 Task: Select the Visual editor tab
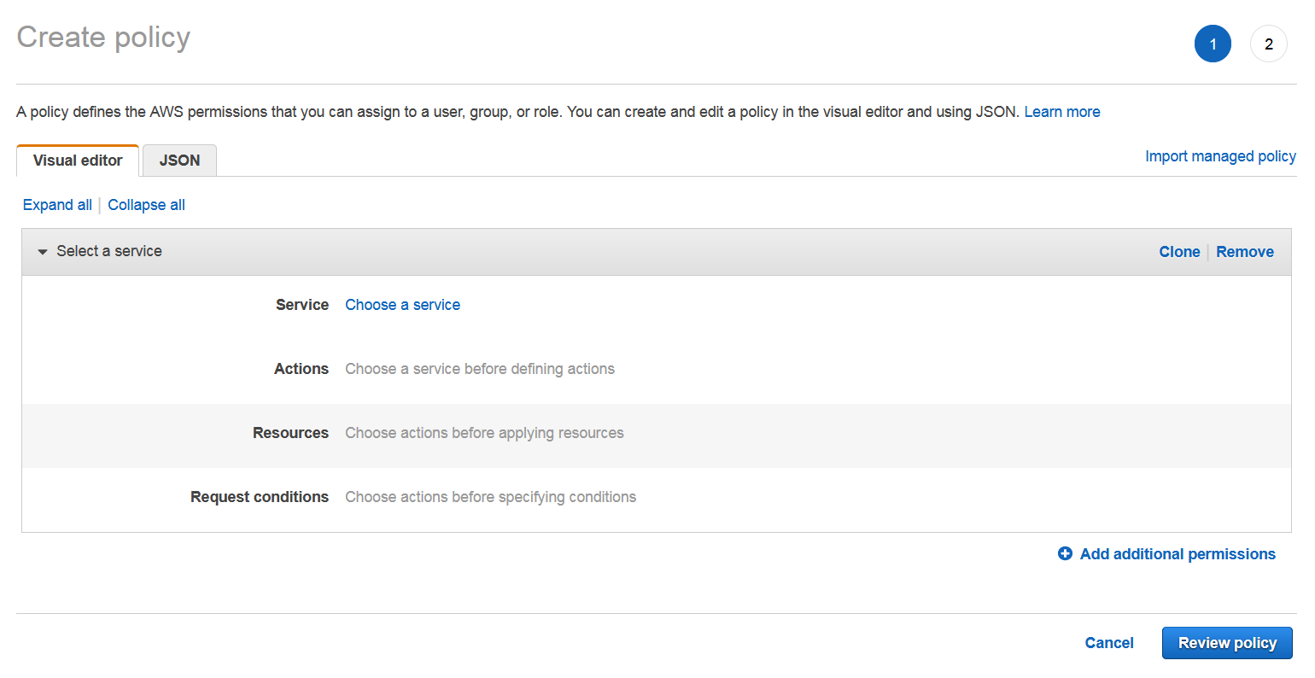pyautogui.click(x=77, y=160)
